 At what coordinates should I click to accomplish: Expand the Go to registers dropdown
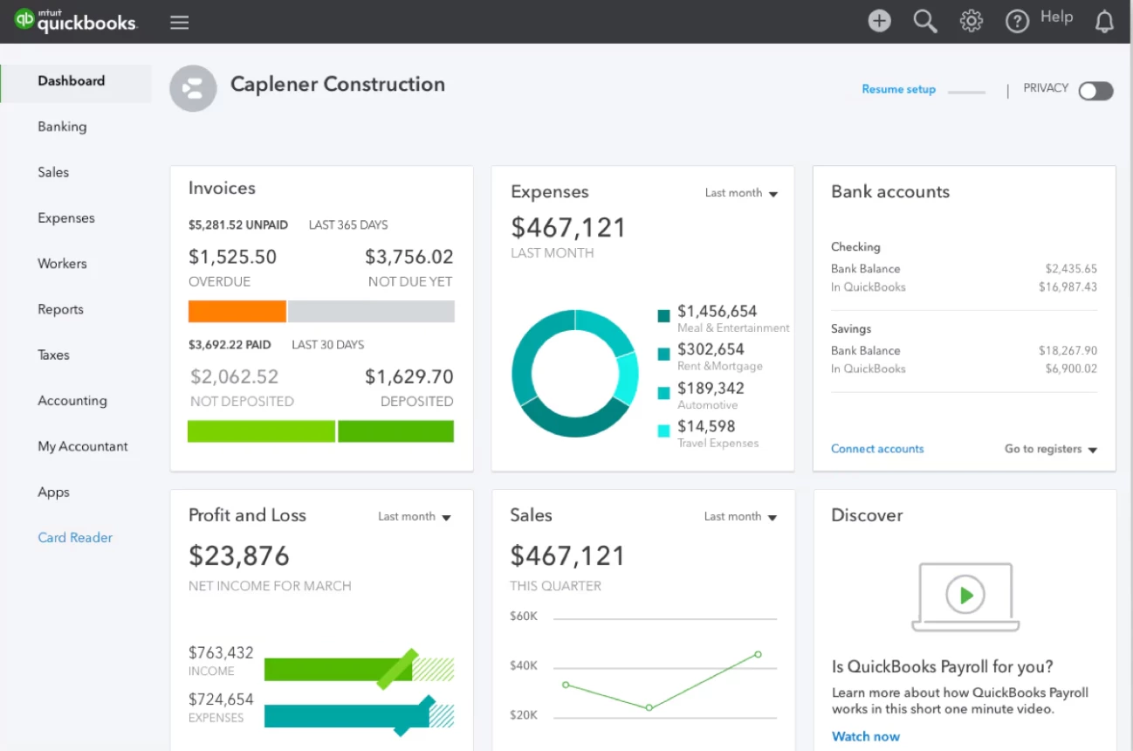[1051, 449]
